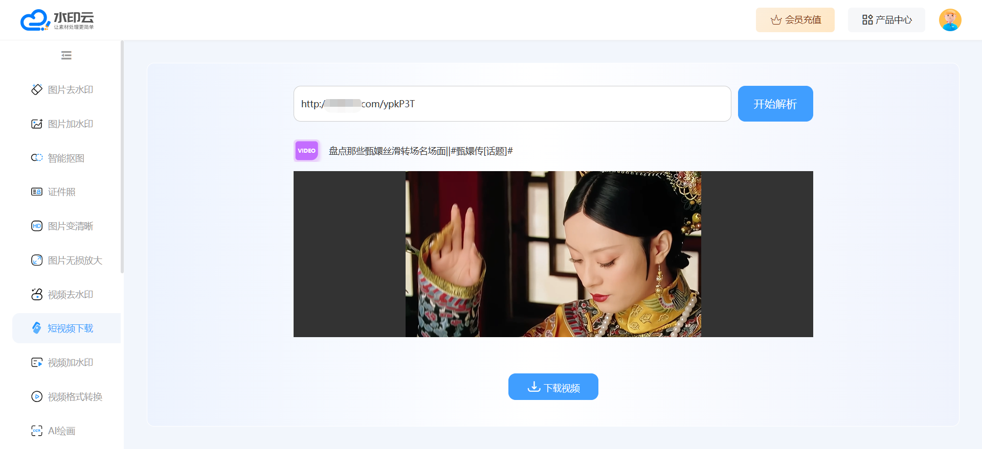Click the 图片加水印 image icon
This screenshot has height=449, width=982.
pos(37,124)
